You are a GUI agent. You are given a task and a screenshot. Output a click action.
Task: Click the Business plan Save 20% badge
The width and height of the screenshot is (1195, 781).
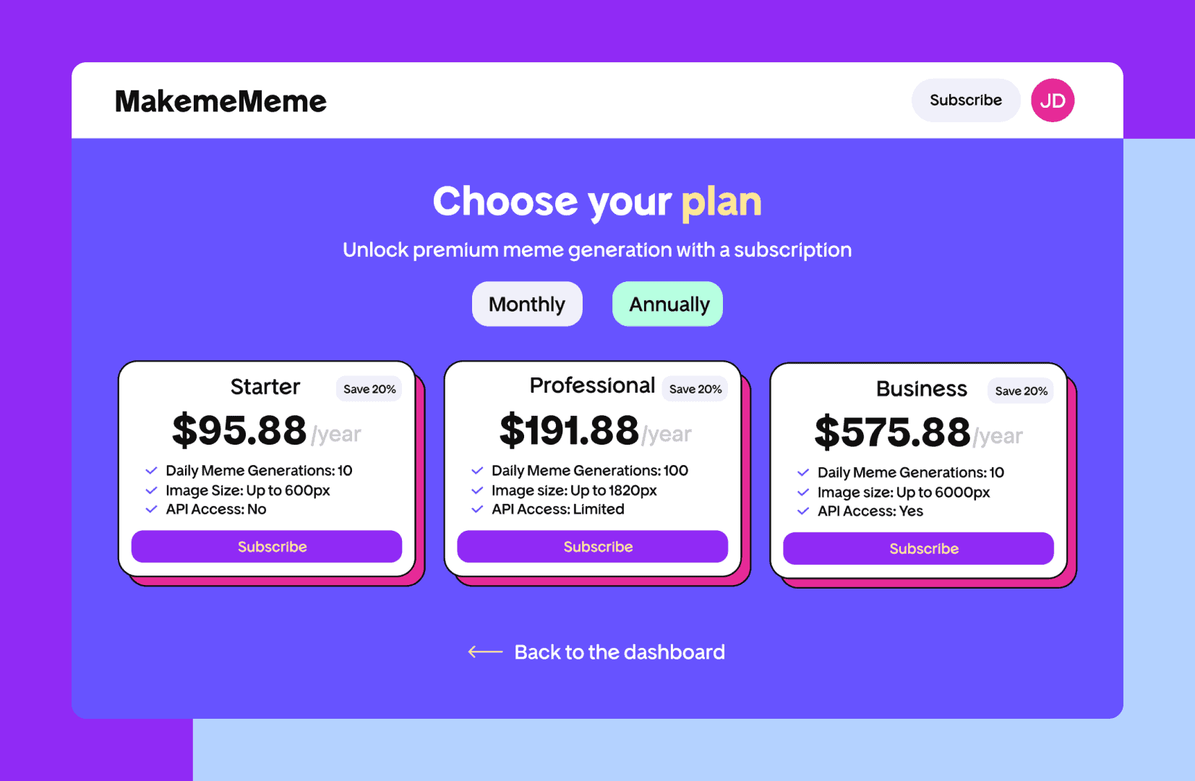coord(1021,391)
